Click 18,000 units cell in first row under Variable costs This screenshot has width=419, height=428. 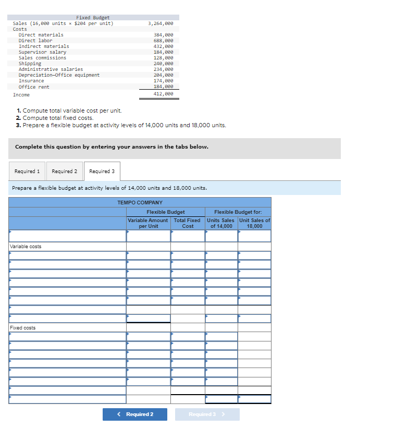[254, 255]
